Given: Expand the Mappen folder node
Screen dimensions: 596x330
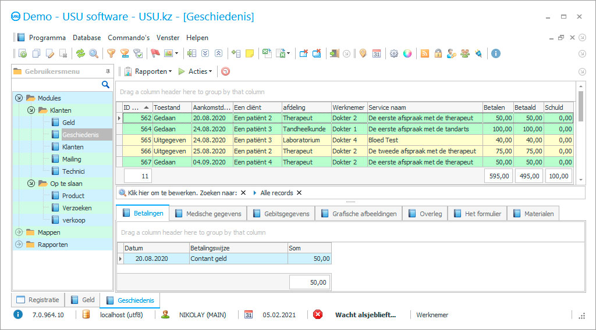Looking at the screenshot, I should tap(19, 232).
